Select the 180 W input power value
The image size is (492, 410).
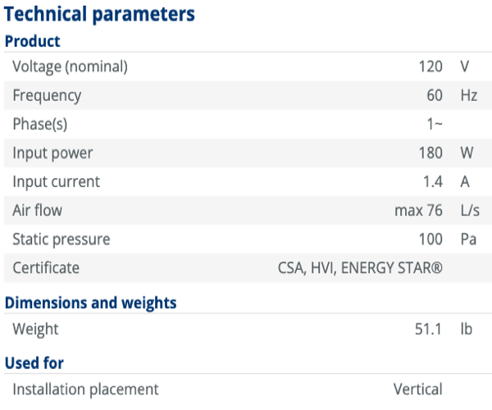click(x=430, y=153)
